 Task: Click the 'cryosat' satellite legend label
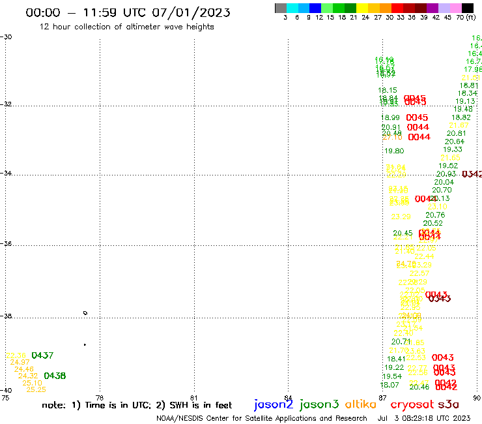pos(412,405)
